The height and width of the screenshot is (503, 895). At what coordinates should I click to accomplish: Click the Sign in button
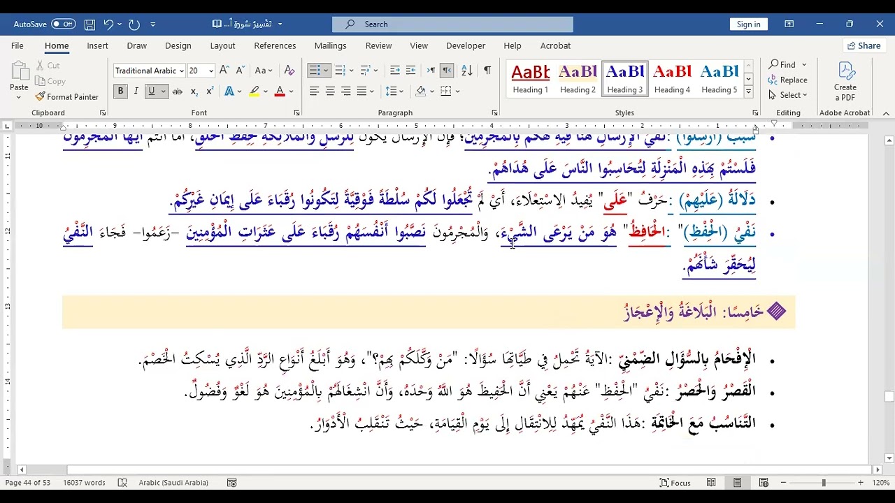(x=748, y=24)
